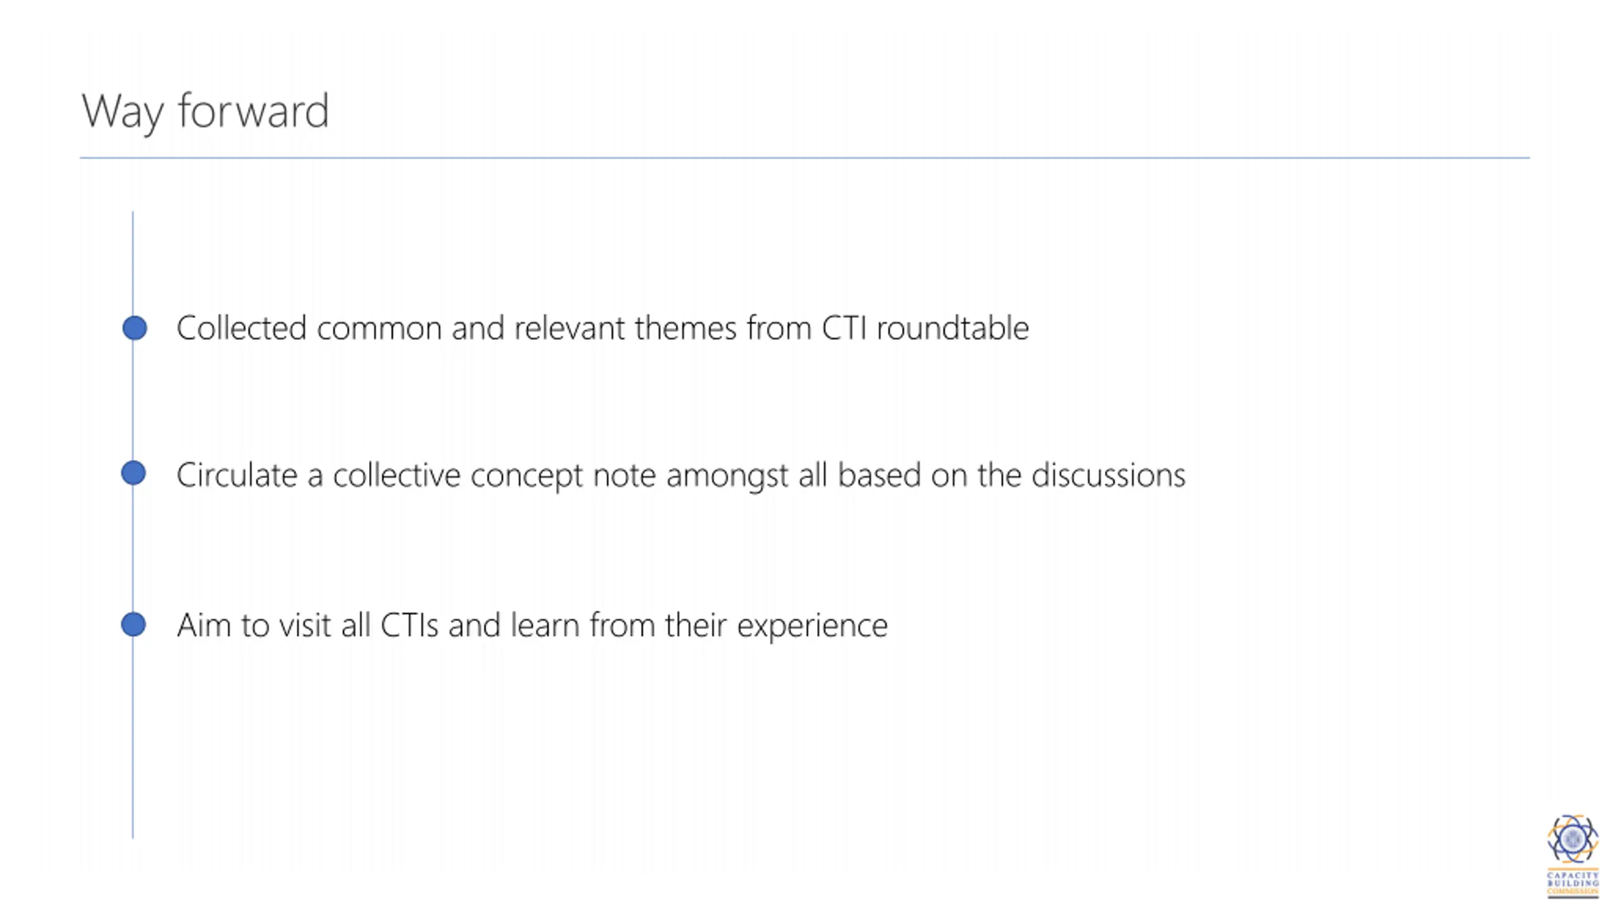Click the horizontal divider line under the title
The image size is (1610, 905).
(x=805, y=158)
